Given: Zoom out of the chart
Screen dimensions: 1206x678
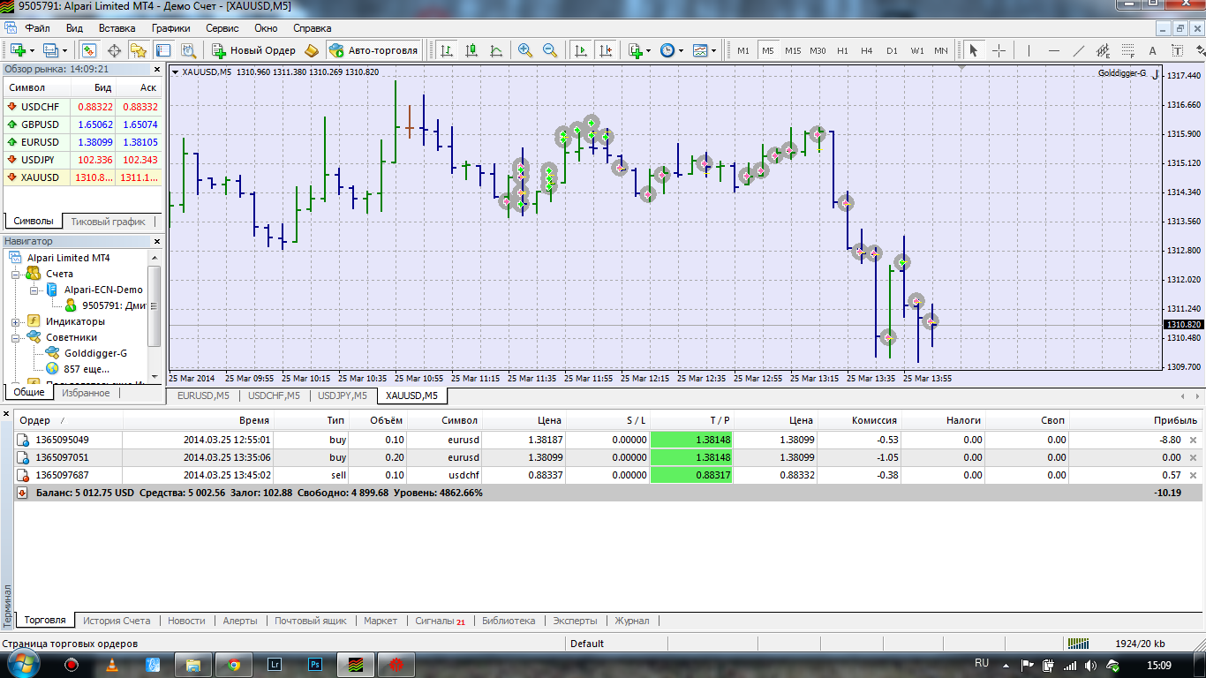Looking at the screenshot, I should [550, 50].
